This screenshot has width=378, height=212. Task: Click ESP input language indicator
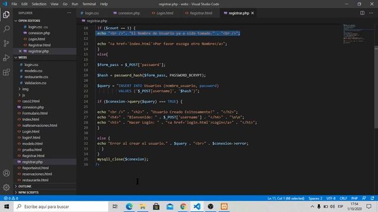coord(340,207)
